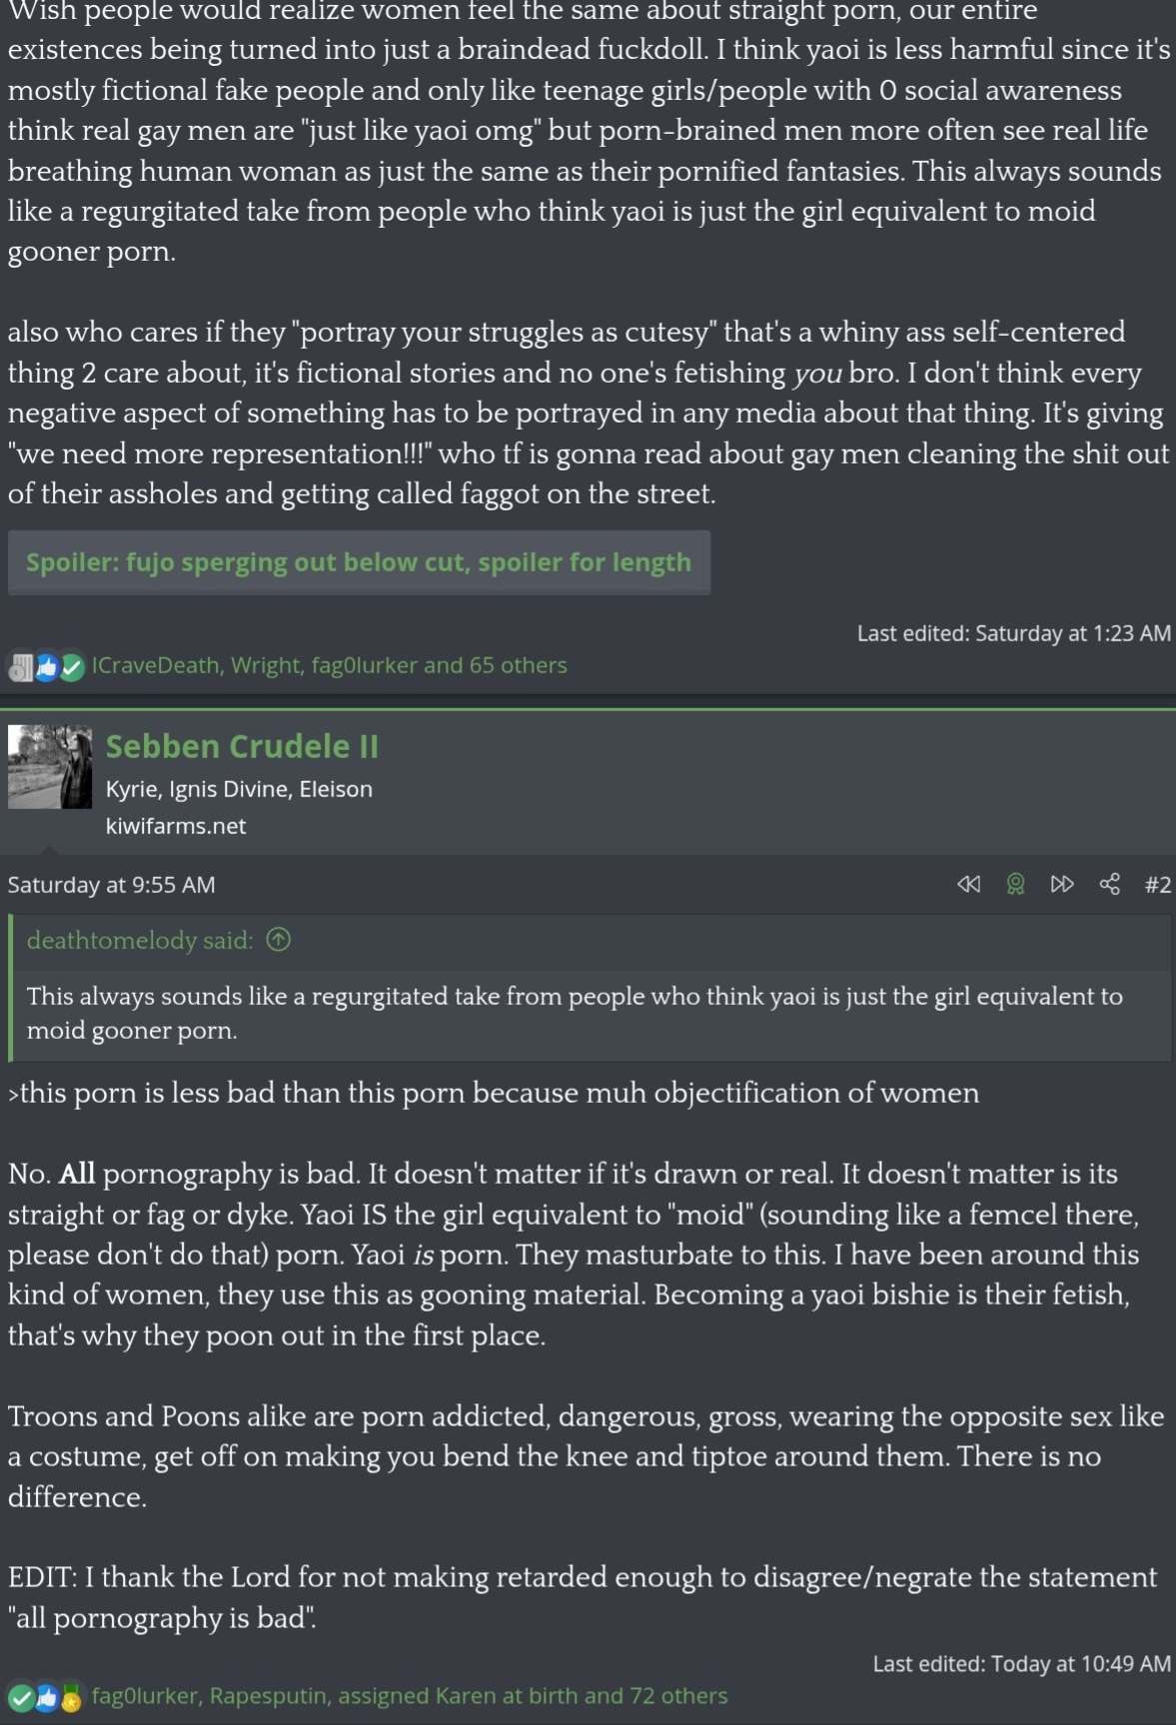The height and width of the screenshot is (1725, 1176).
Task: Click the green award ribbon icon
Action: click(1015, 884)
